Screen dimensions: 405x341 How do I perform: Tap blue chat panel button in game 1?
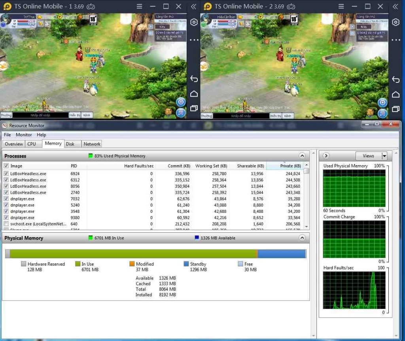(181, 112)
